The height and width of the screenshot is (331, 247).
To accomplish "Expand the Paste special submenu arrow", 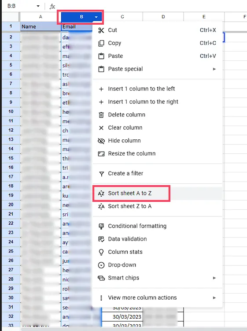I will pos(214,69).
